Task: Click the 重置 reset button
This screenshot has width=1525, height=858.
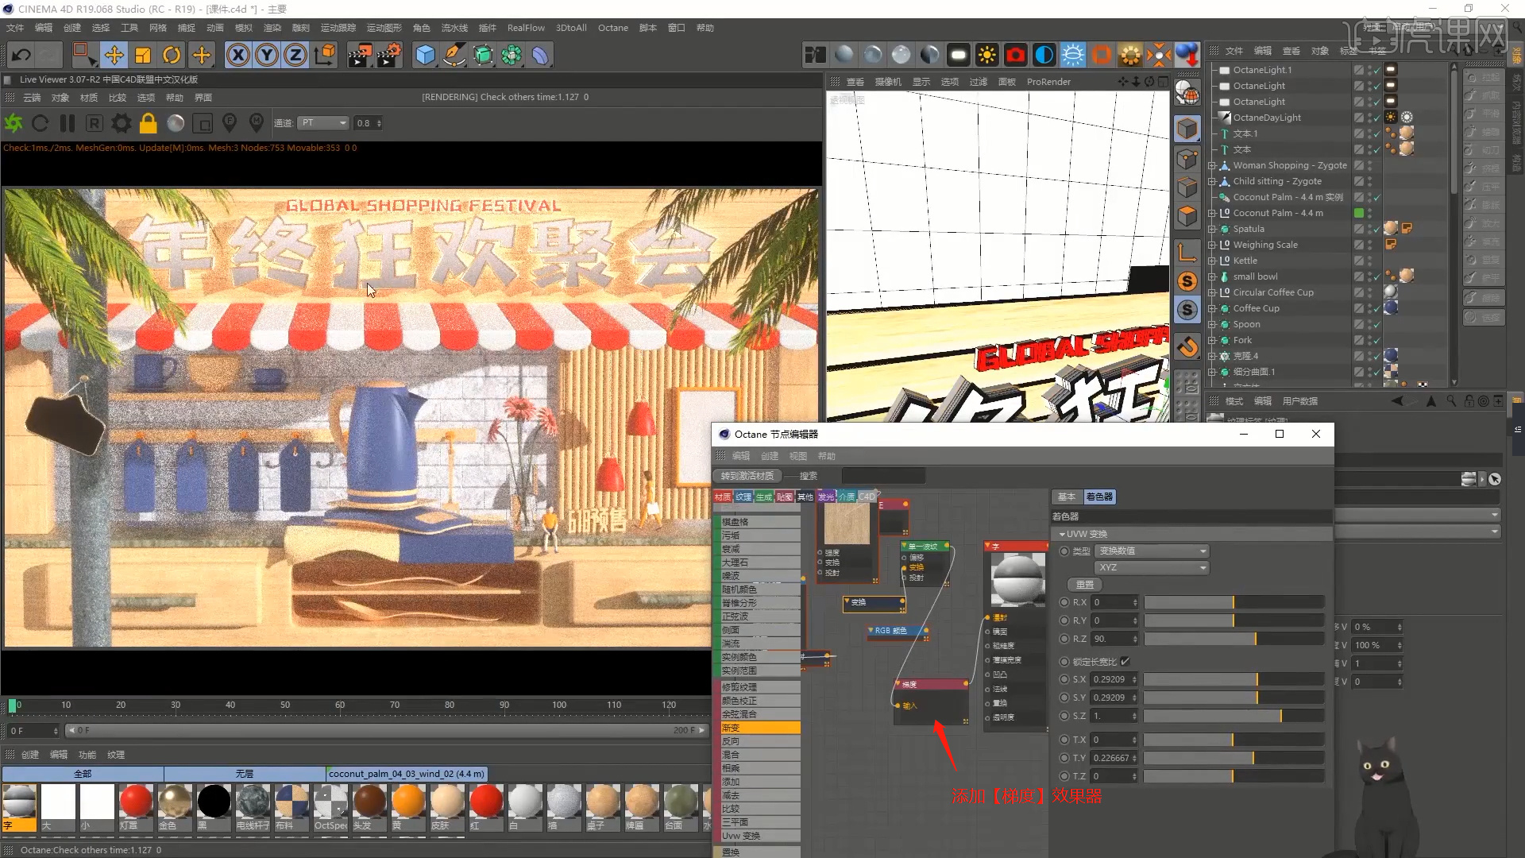Action: (x=1085, y=585)
